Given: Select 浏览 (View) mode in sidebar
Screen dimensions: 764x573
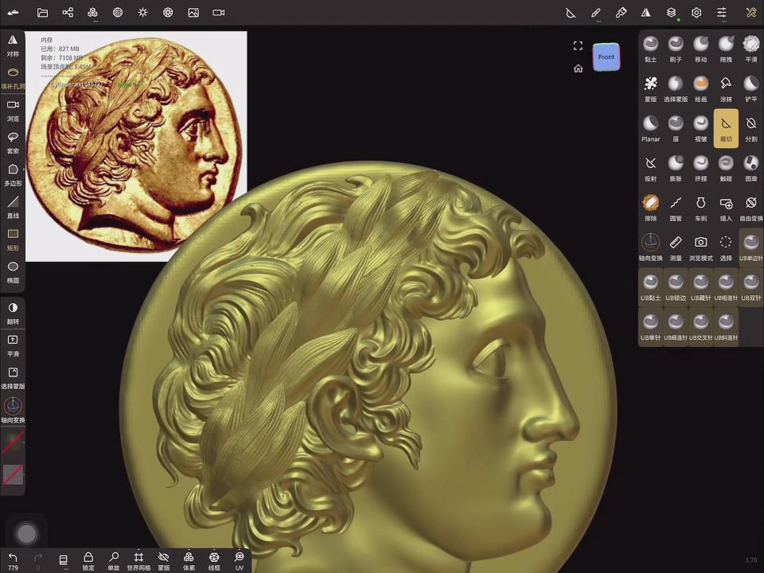Looking at the screenshot, I should point(13,110).
